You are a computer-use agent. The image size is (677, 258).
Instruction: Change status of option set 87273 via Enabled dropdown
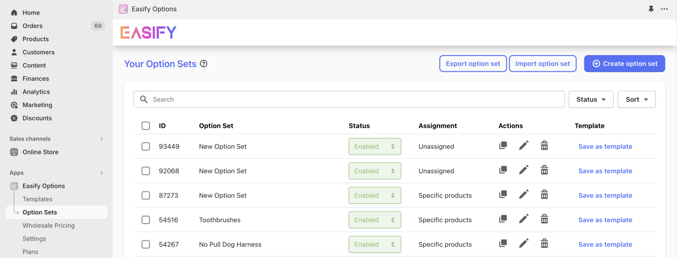point(375,195)
